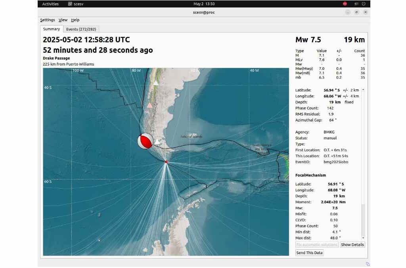Click the Longitude value 68.06 ° W
The width and height of the screenshot is (406, 268).
[x=333, y=96]
